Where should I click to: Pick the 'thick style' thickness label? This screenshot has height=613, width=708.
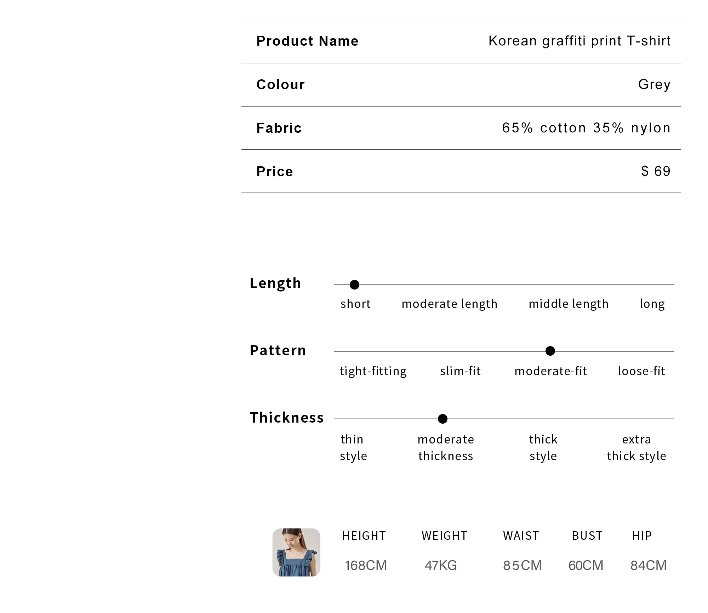(x=543, y=448)
